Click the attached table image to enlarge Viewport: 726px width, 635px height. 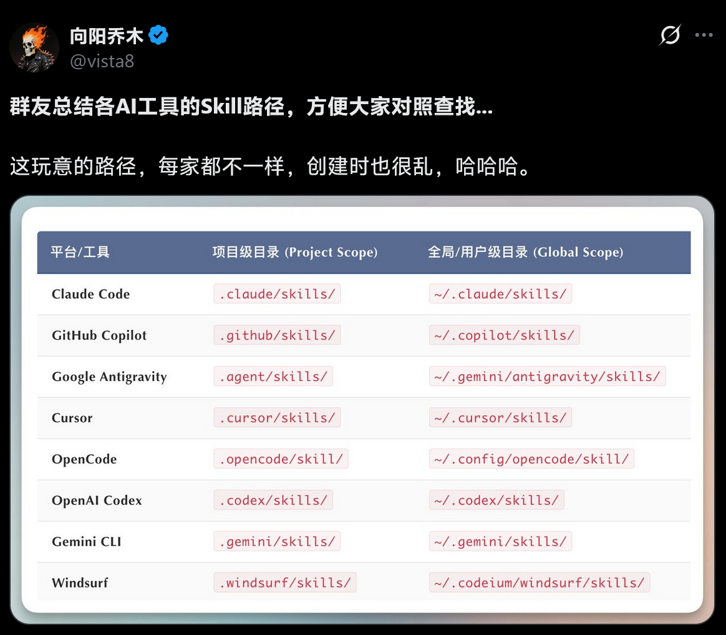point(364,412)
